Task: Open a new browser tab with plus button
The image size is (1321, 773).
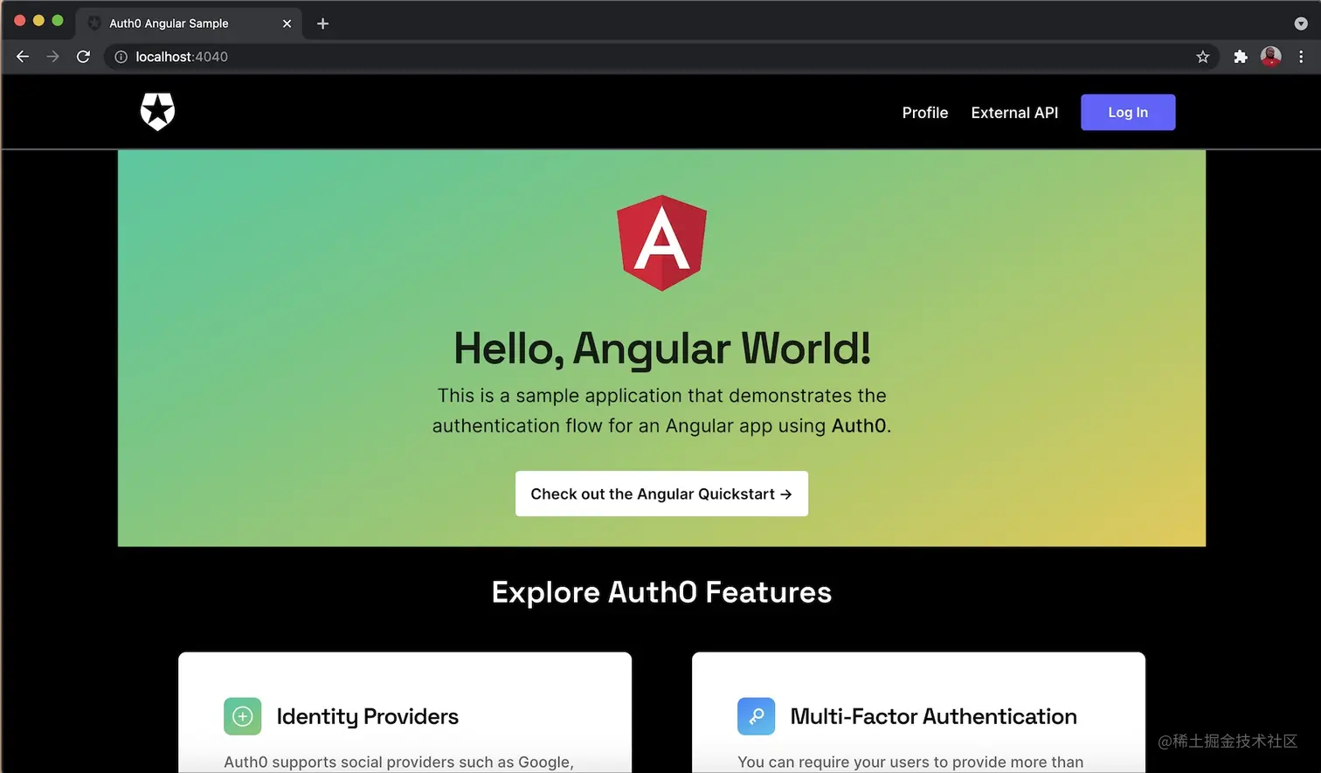Action: (322, 24)
